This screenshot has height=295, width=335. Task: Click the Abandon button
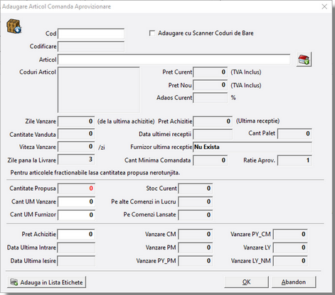tap(294, 282)
